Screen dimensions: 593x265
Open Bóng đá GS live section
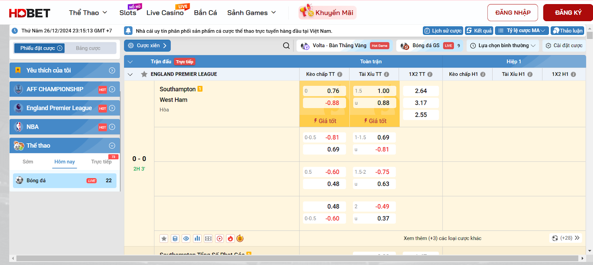430,46
